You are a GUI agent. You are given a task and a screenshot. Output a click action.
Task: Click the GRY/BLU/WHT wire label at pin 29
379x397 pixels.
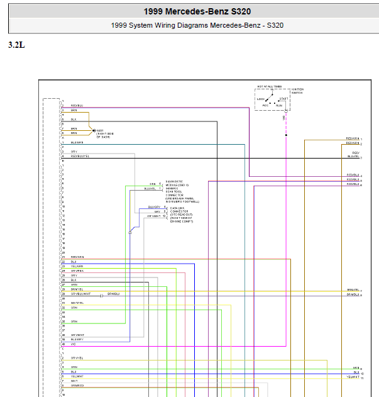click(x=80, y=294)
